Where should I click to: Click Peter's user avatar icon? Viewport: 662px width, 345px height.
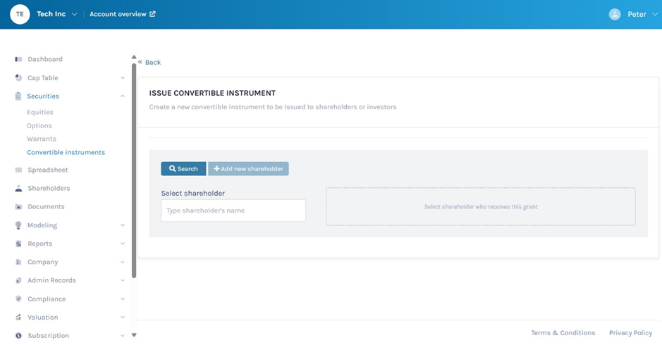(615, 14)
